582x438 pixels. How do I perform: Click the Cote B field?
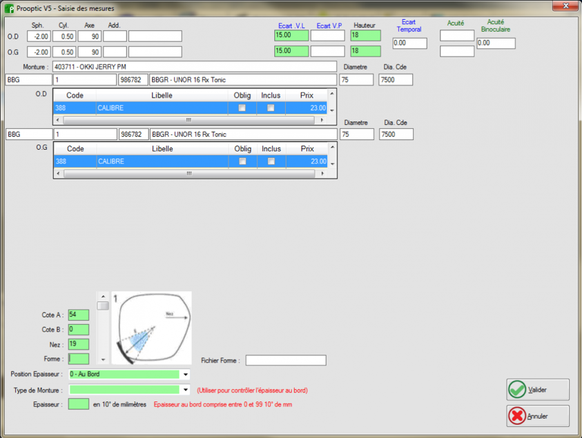tap(78, 329)
